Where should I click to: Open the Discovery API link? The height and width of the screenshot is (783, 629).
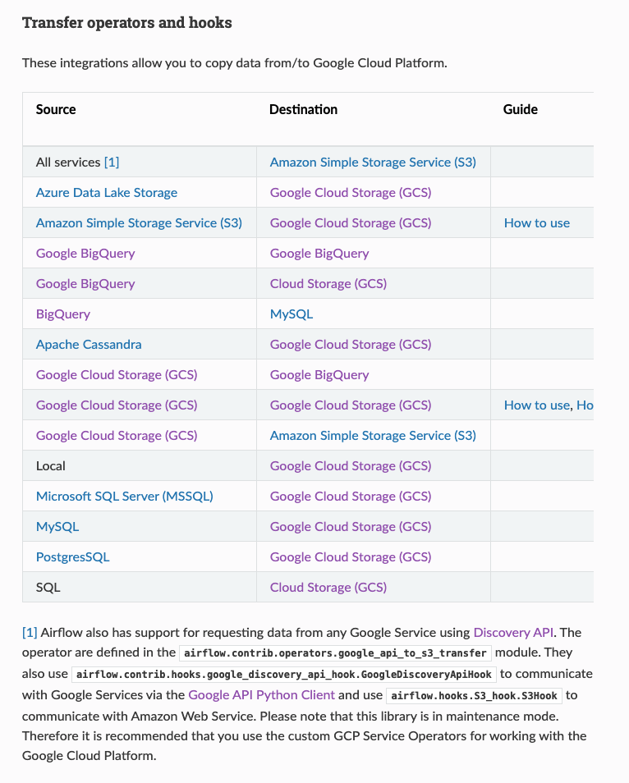(x=513, y=633)
